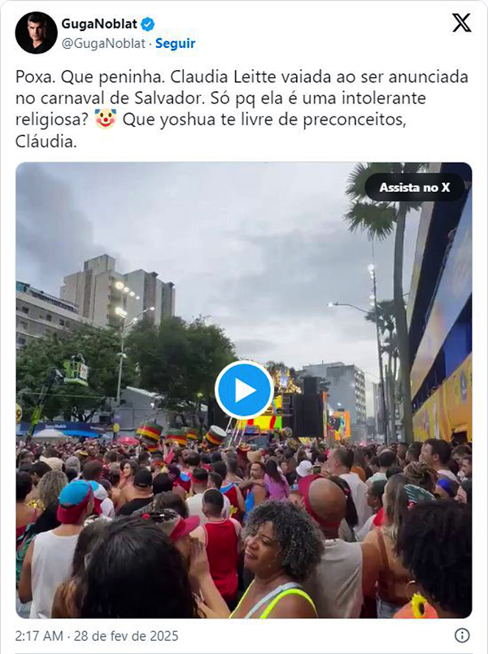Open the GugaNoblat display name
Viewport: 488px width, 654px height.
click(99, 24)
